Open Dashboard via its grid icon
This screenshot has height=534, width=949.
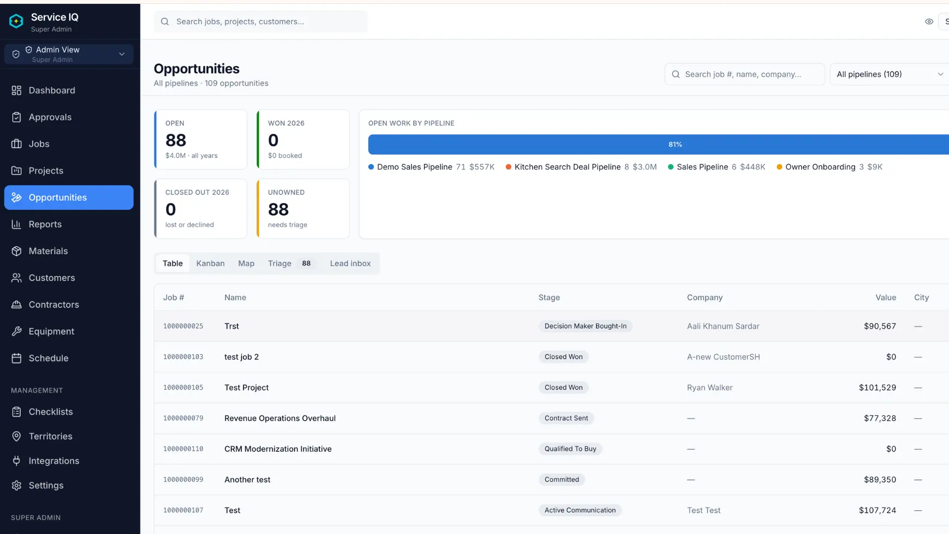pyautogui.click(x=16, y=90)
